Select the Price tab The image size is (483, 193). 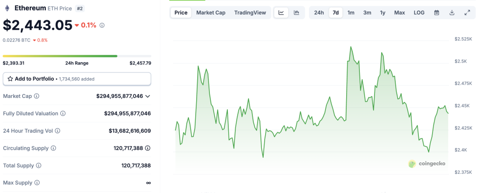coord(181,13)
